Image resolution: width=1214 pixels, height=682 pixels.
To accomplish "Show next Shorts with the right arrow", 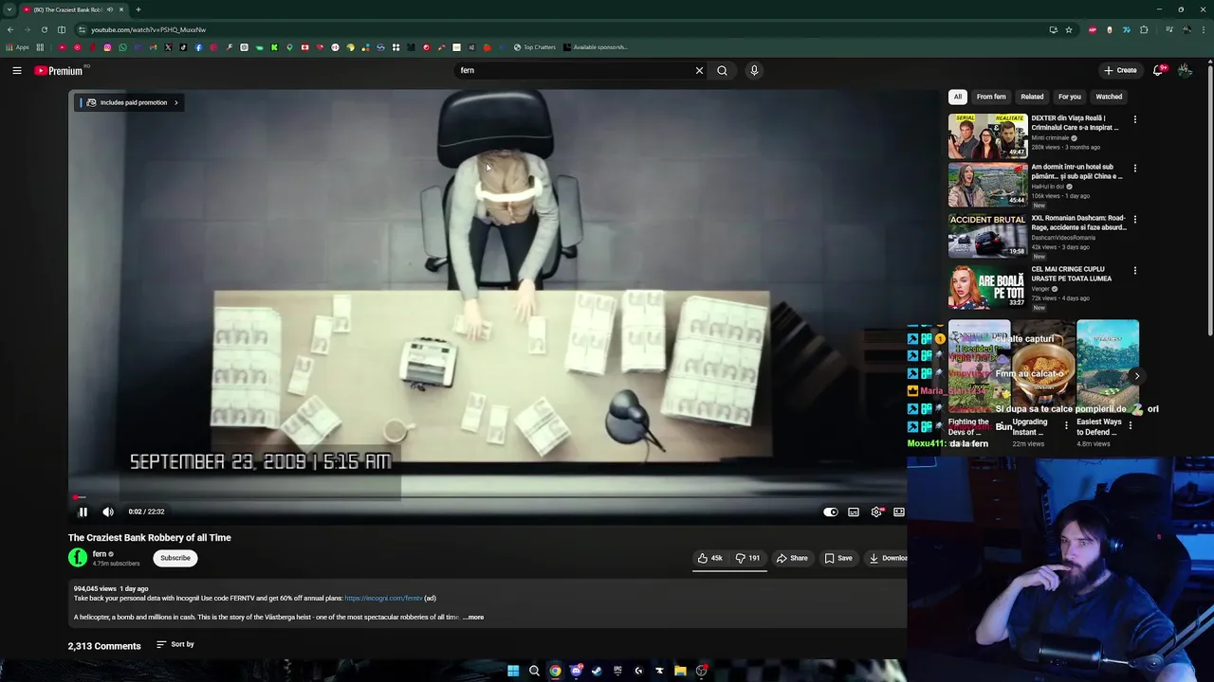I will 1137,376.
